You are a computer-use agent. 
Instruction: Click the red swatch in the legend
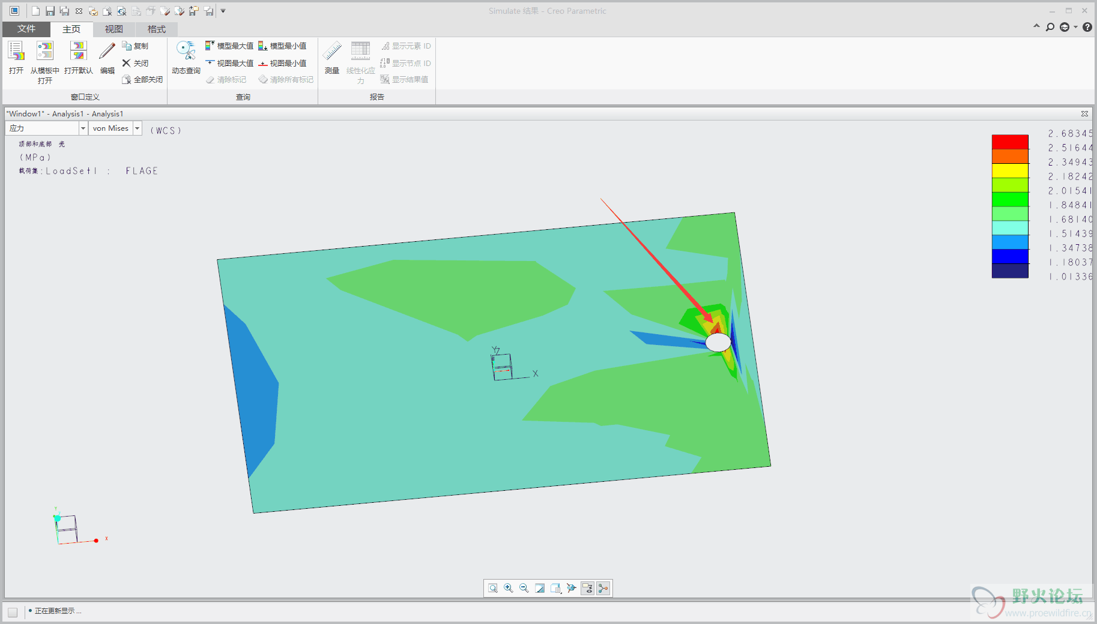[1010, 142]
